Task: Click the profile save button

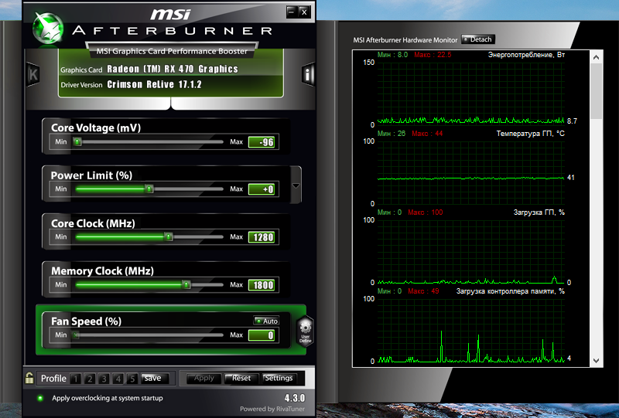Action: (154, 378)
